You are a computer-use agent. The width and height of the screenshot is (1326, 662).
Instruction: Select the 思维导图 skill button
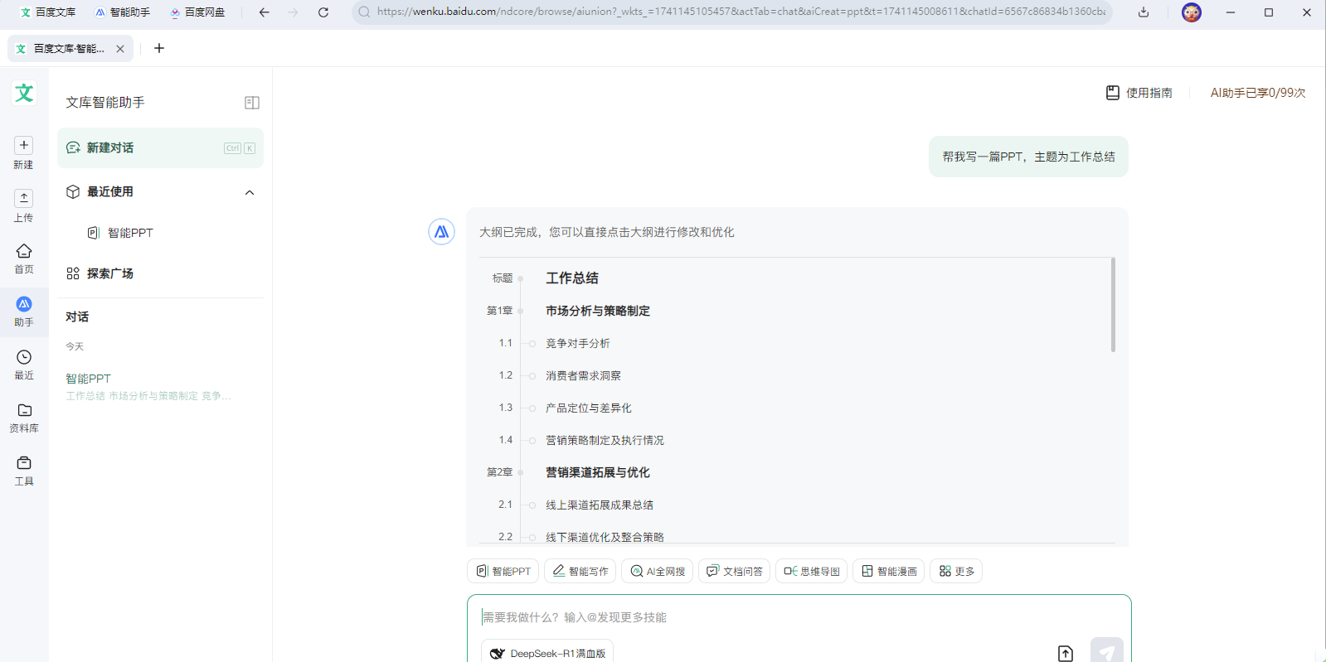click(x=811, y=572)
